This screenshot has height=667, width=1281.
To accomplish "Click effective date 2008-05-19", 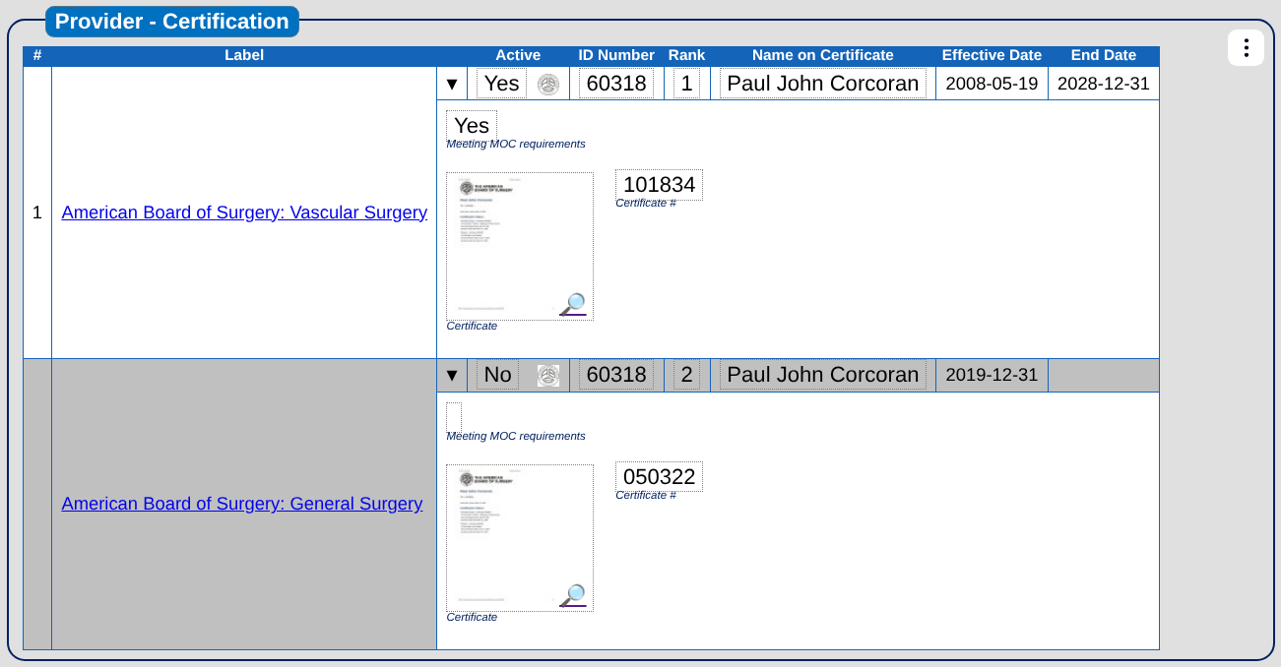I will pyautogui.click(x=992, y=84).
